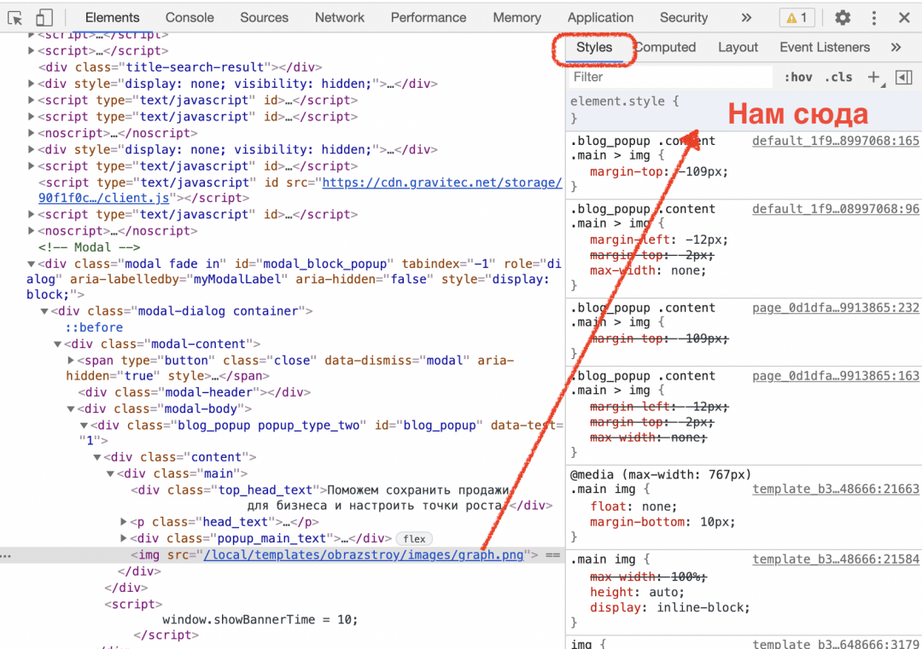The width and height of the screenshot is (922, 649).
Task: Click the warnings badge showing 1
Action: 796,18
